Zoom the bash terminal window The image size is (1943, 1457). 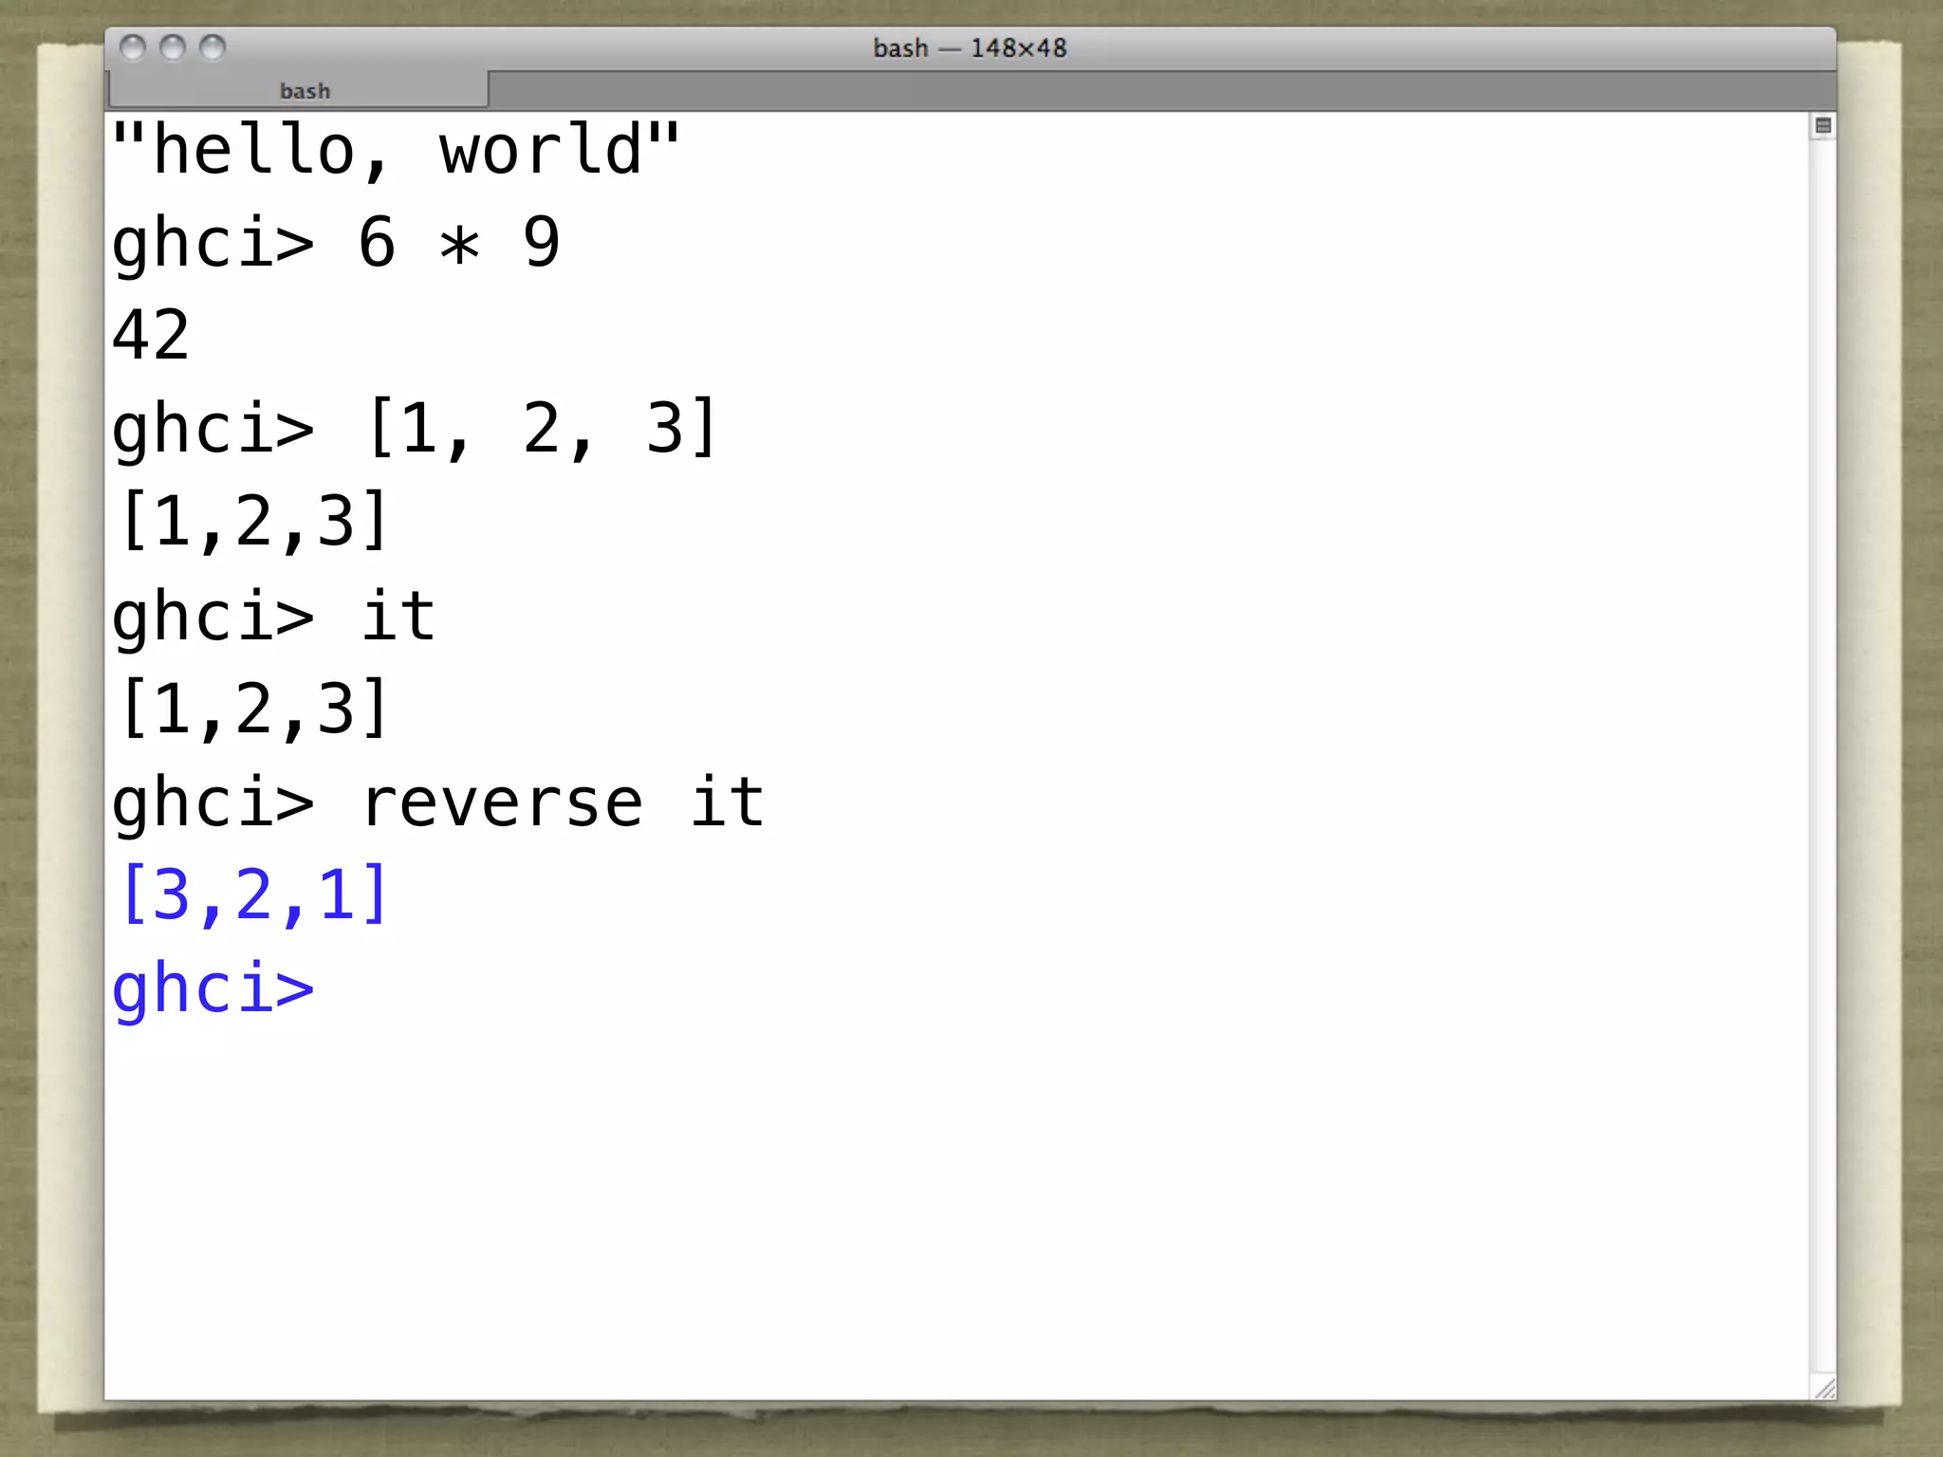click(x=213, y=47)
